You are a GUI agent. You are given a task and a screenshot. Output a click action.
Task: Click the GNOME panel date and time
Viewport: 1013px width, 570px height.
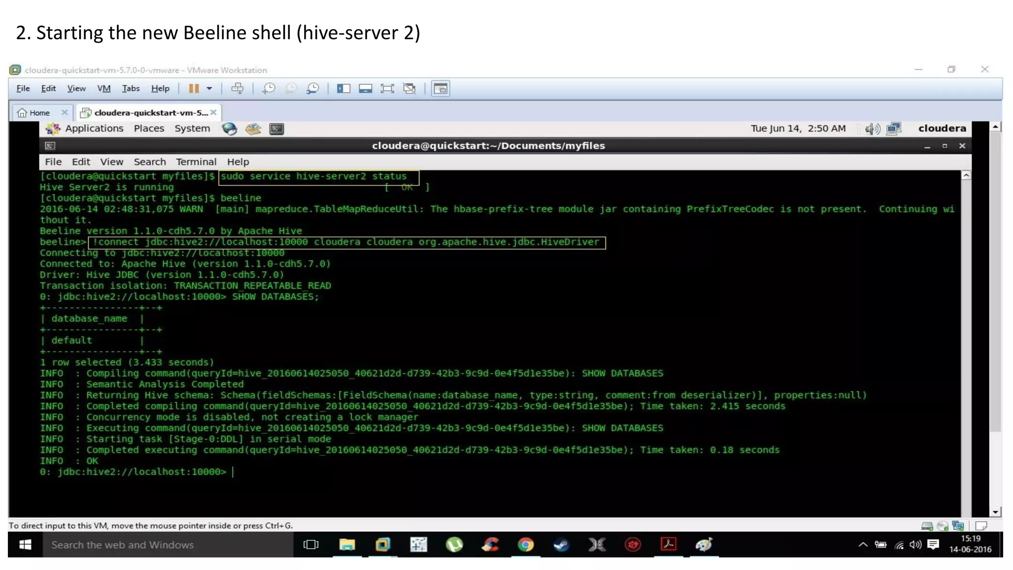pos(798,129)
